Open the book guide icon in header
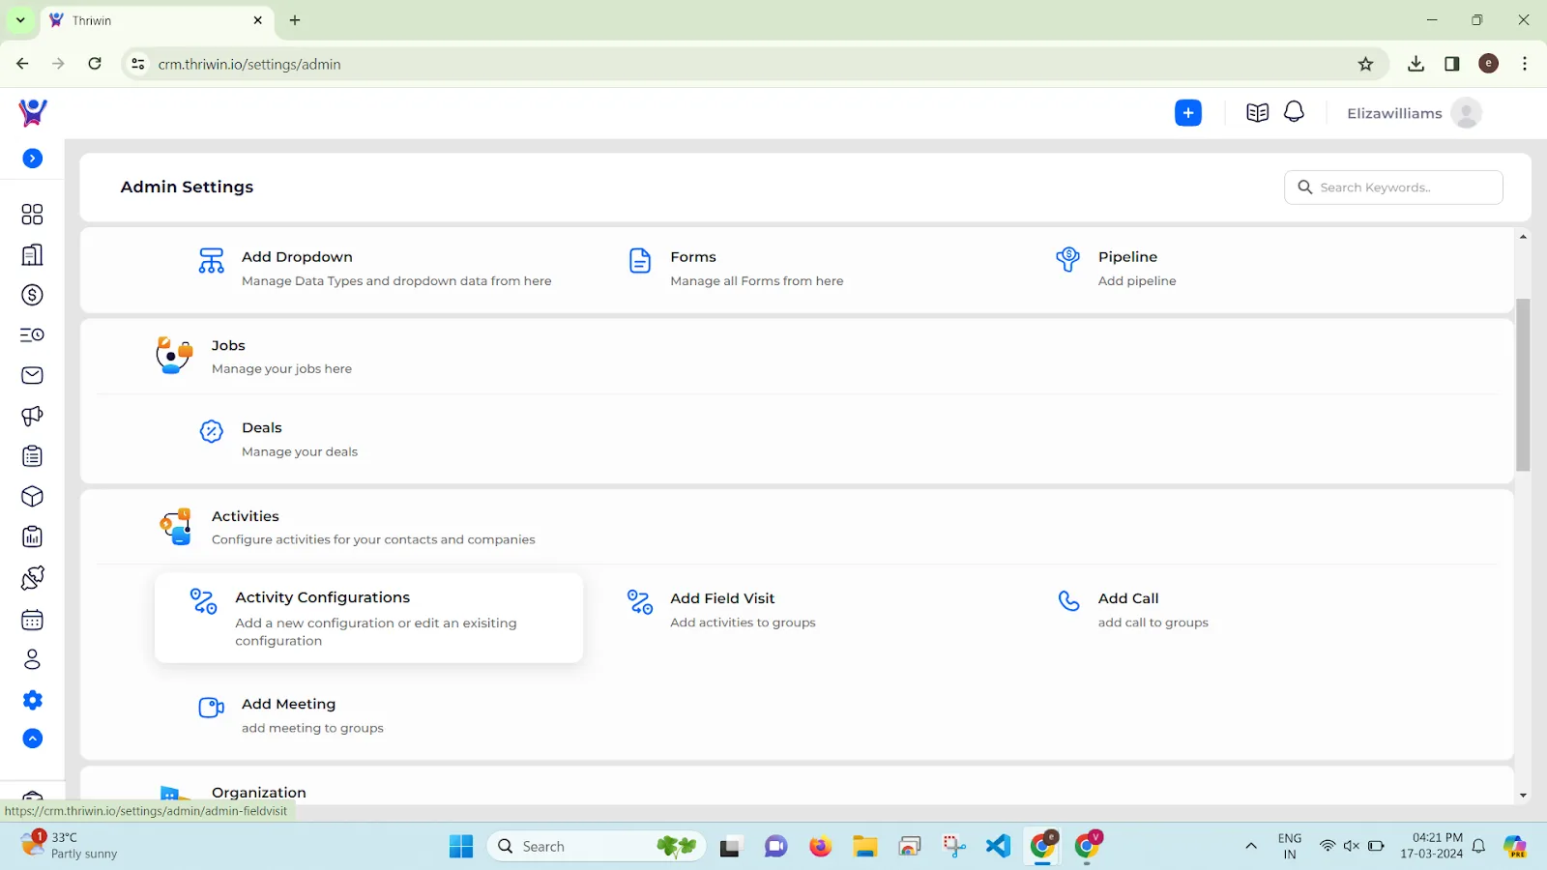The height and width of the screenshot is (870, 1547). coord(1257,113)
